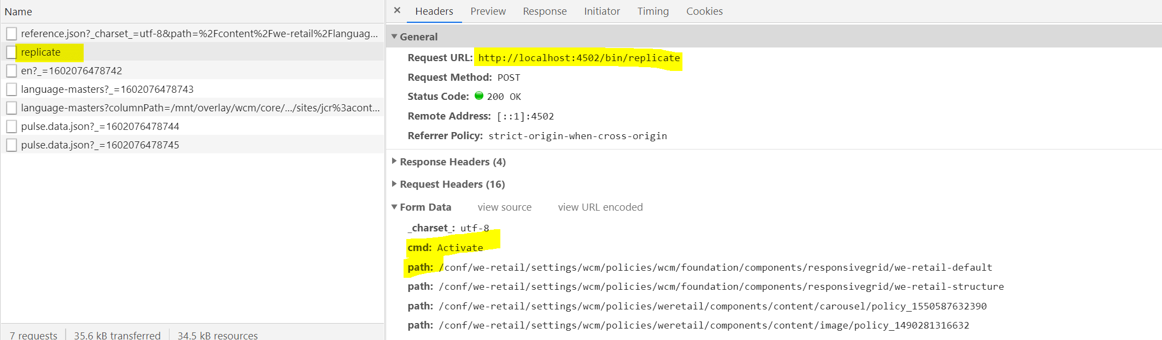
Task: Click the file icon beside en?_=1602076478742
Action: point(11,71)
